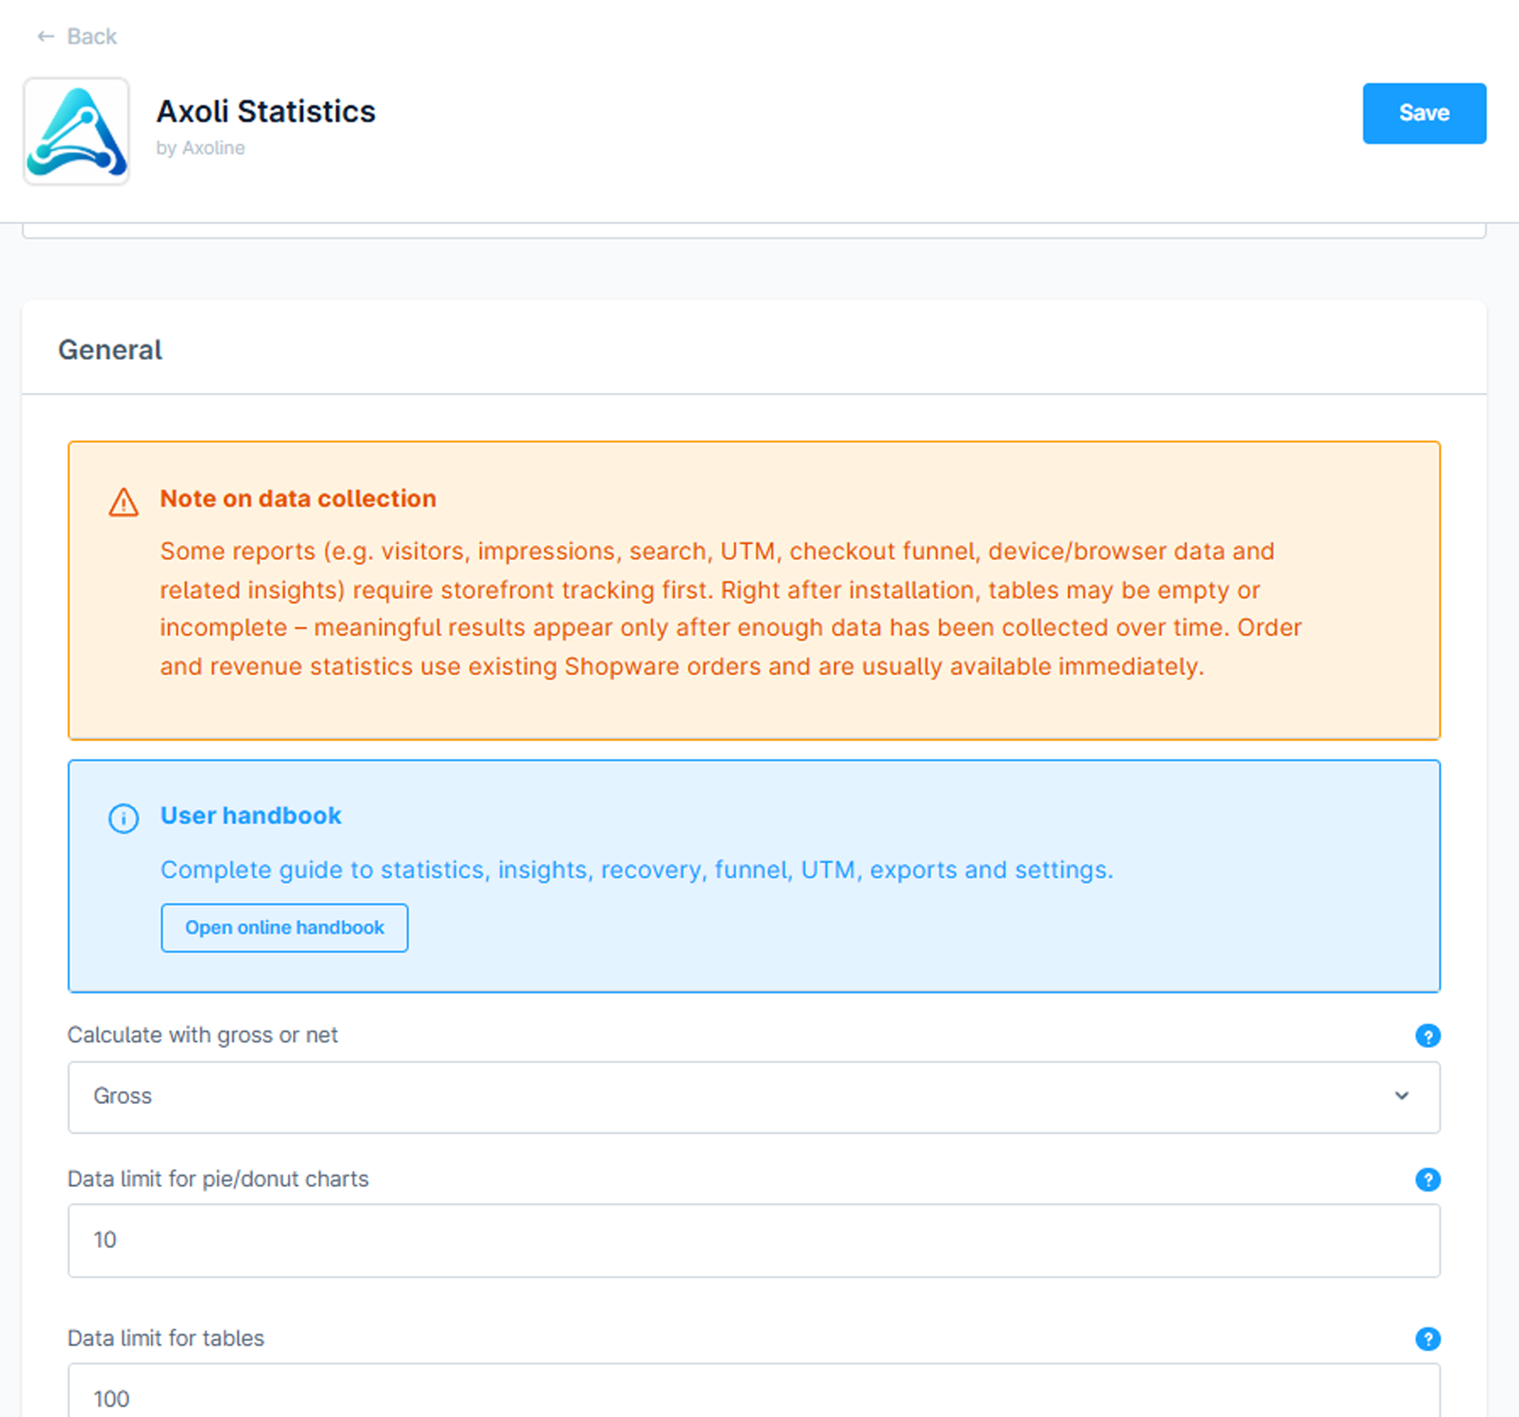The height and width of the screenshot is (1417, 1519).
Task: Click the info icon beside User handbook
Action: [124, 818]
